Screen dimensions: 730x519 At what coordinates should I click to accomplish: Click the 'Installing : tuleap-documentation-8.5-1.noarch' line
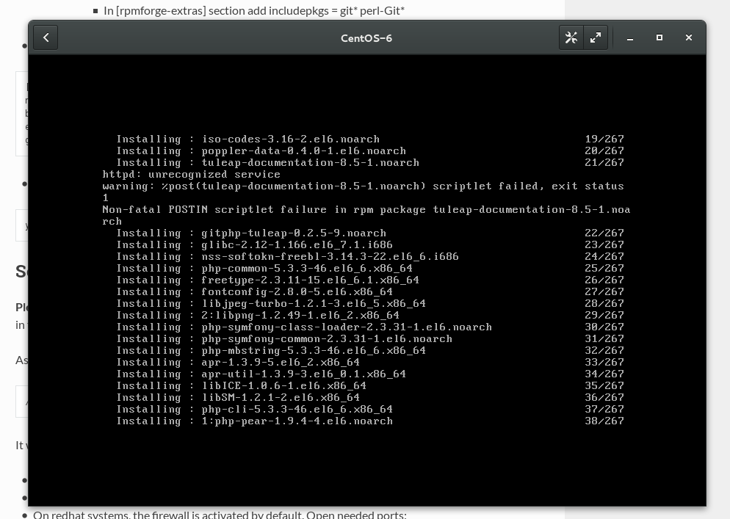[370, 162]
